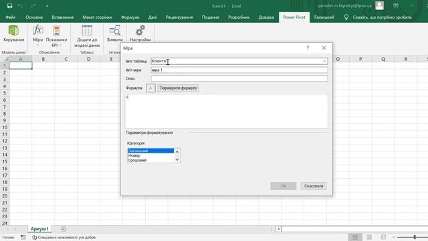Select Номер category
The image size is (428, 241).
click(150, 155)
